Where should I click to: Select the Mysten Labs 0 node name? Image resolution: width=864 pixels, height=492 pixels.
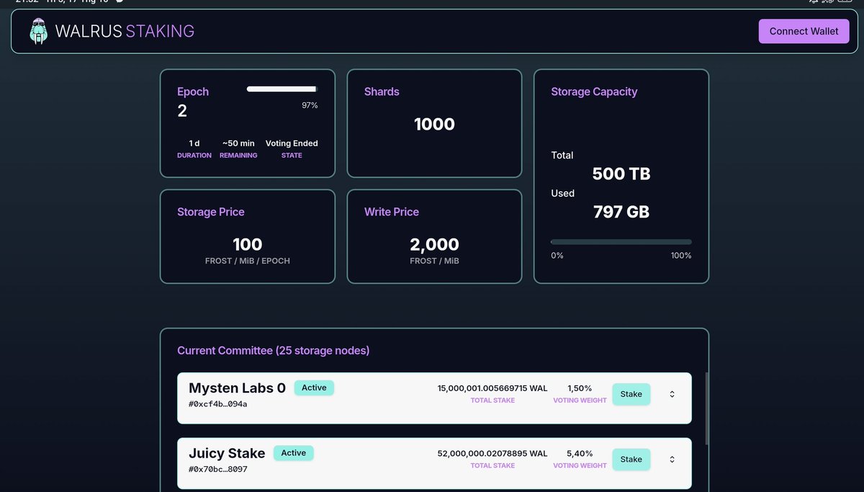(237, 388)
